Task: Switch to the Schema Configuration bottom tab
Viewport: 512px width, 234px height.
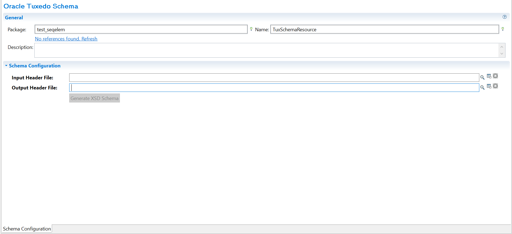Action: 27,229
